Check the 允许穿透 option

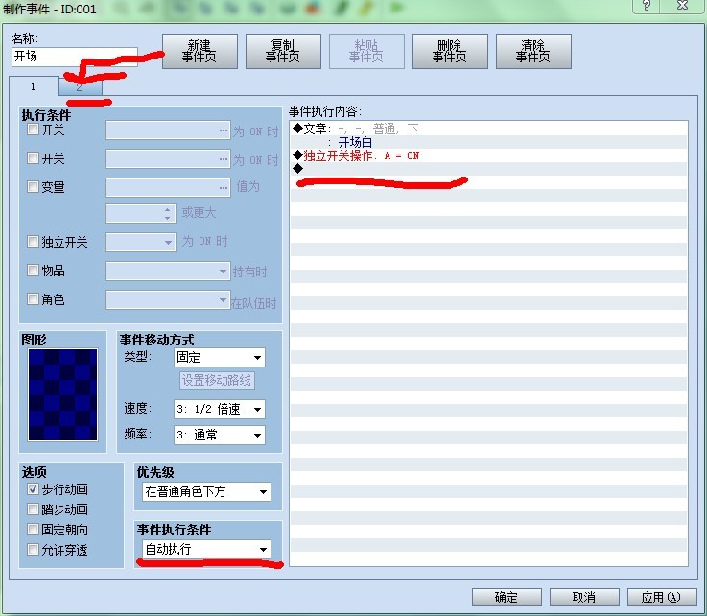pyautogui.click(x=33, y=549)
